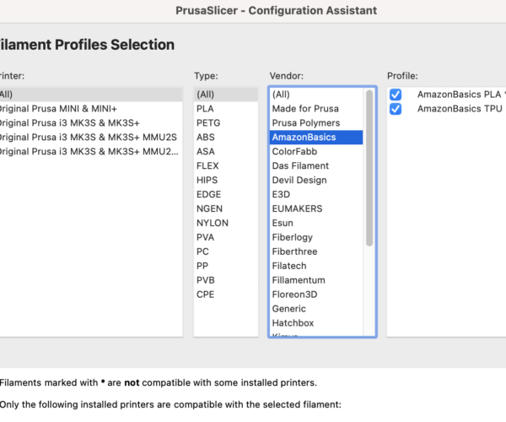Select Devil Design vendor
Image resolution: width=506 pixels, height=422 pixels.
(316, 180)
